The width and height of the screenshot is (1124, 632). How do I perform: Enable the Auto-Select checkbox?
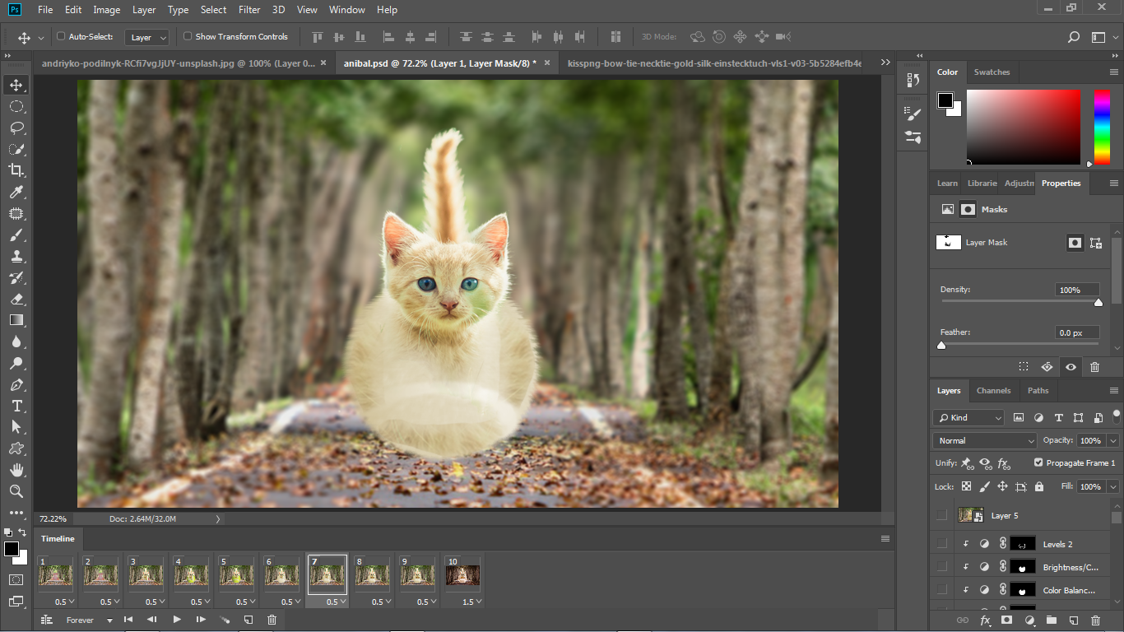pyautogui.click(x=61, y=36)
